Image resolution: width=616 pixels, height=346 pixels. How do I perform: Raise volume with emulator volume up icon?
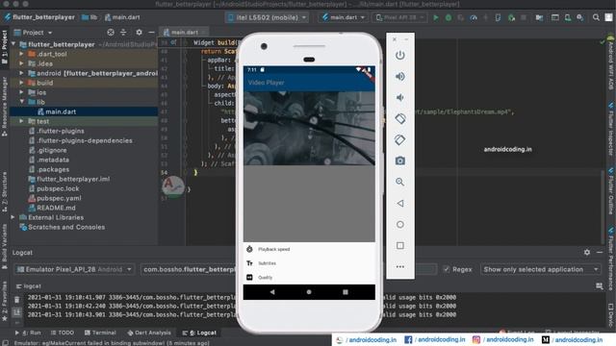click(400, 77)
